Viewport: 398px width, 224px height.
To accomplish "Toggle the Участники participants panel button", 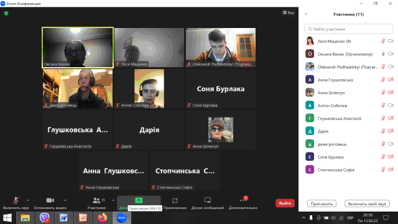I will click(97, 203).
